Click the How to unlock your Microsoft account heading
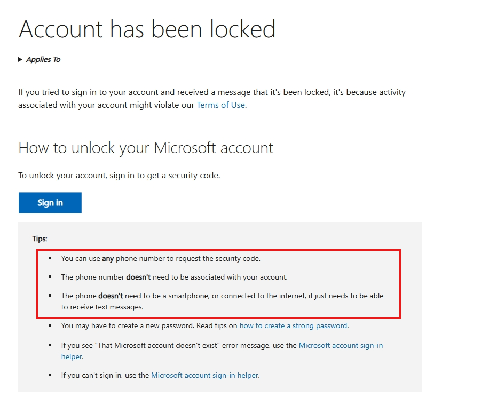The image size is (497, 413). coord(145,148)
